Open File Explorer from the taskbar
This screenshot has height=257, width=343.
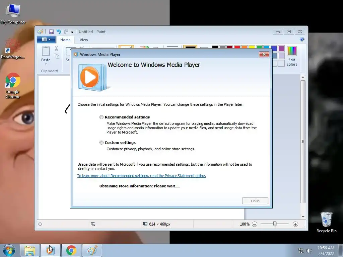tap(30, 250)
